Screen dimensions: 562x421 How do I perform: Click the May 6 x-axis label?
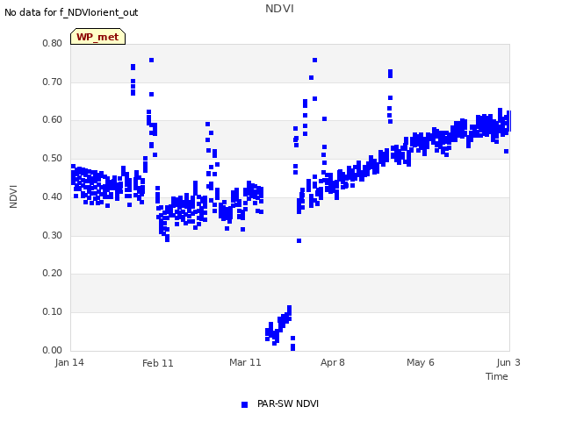click(421, 362)
